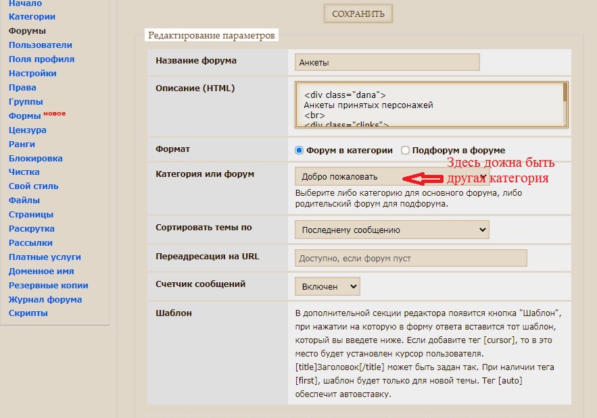Open the Цензура section

click(28, 130)
